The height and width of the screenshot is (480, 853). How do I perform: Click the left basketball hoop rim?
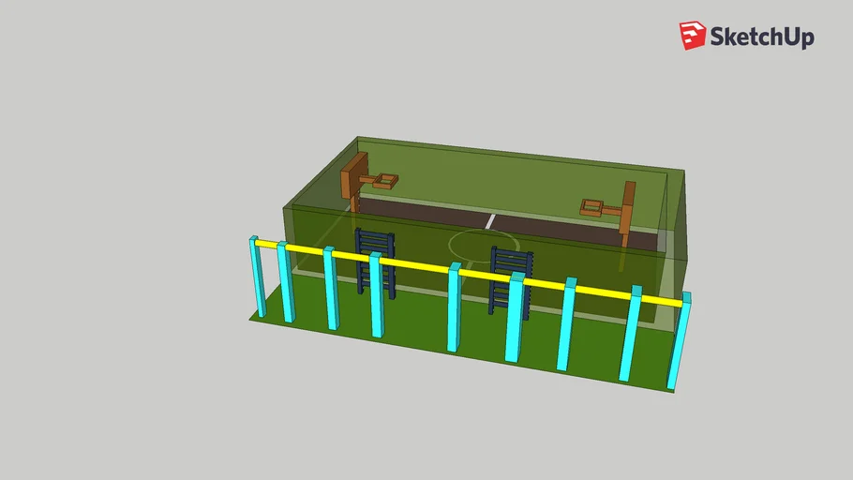coord(384,181)
